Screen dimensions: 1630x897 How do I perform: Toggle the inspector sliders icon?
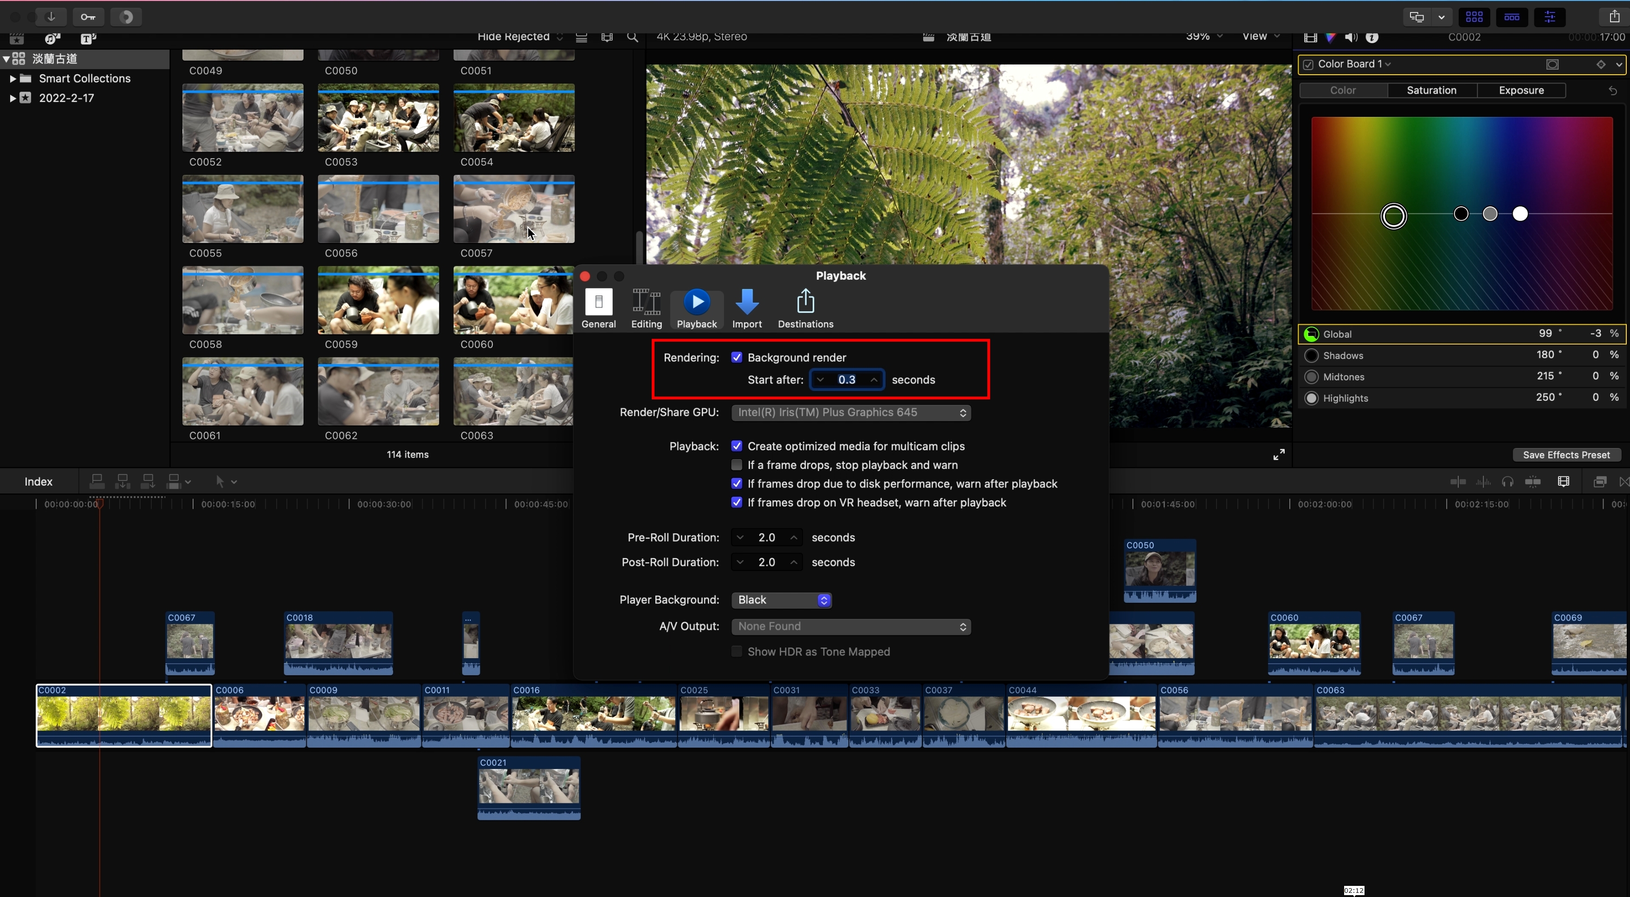[1550, 17]
